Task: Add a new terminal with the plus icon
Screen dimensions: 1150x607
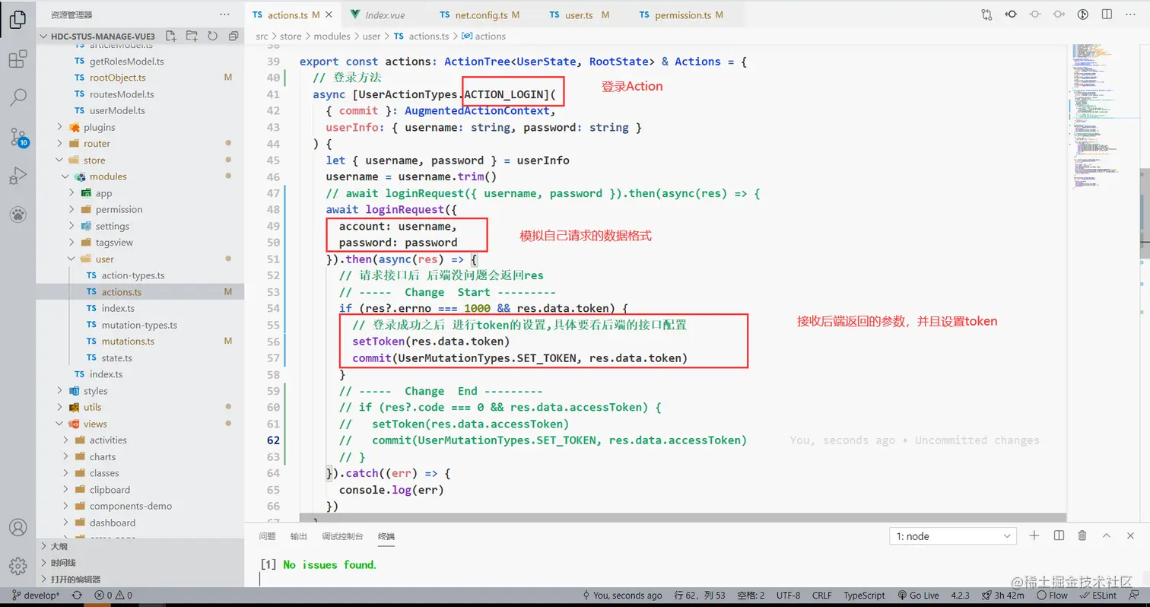Action: 1034,536
